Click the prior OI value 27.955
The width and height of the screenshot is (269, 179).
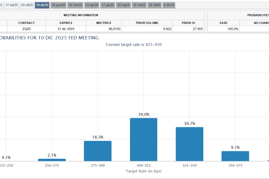pyautogui.click(x=188, y=29)
